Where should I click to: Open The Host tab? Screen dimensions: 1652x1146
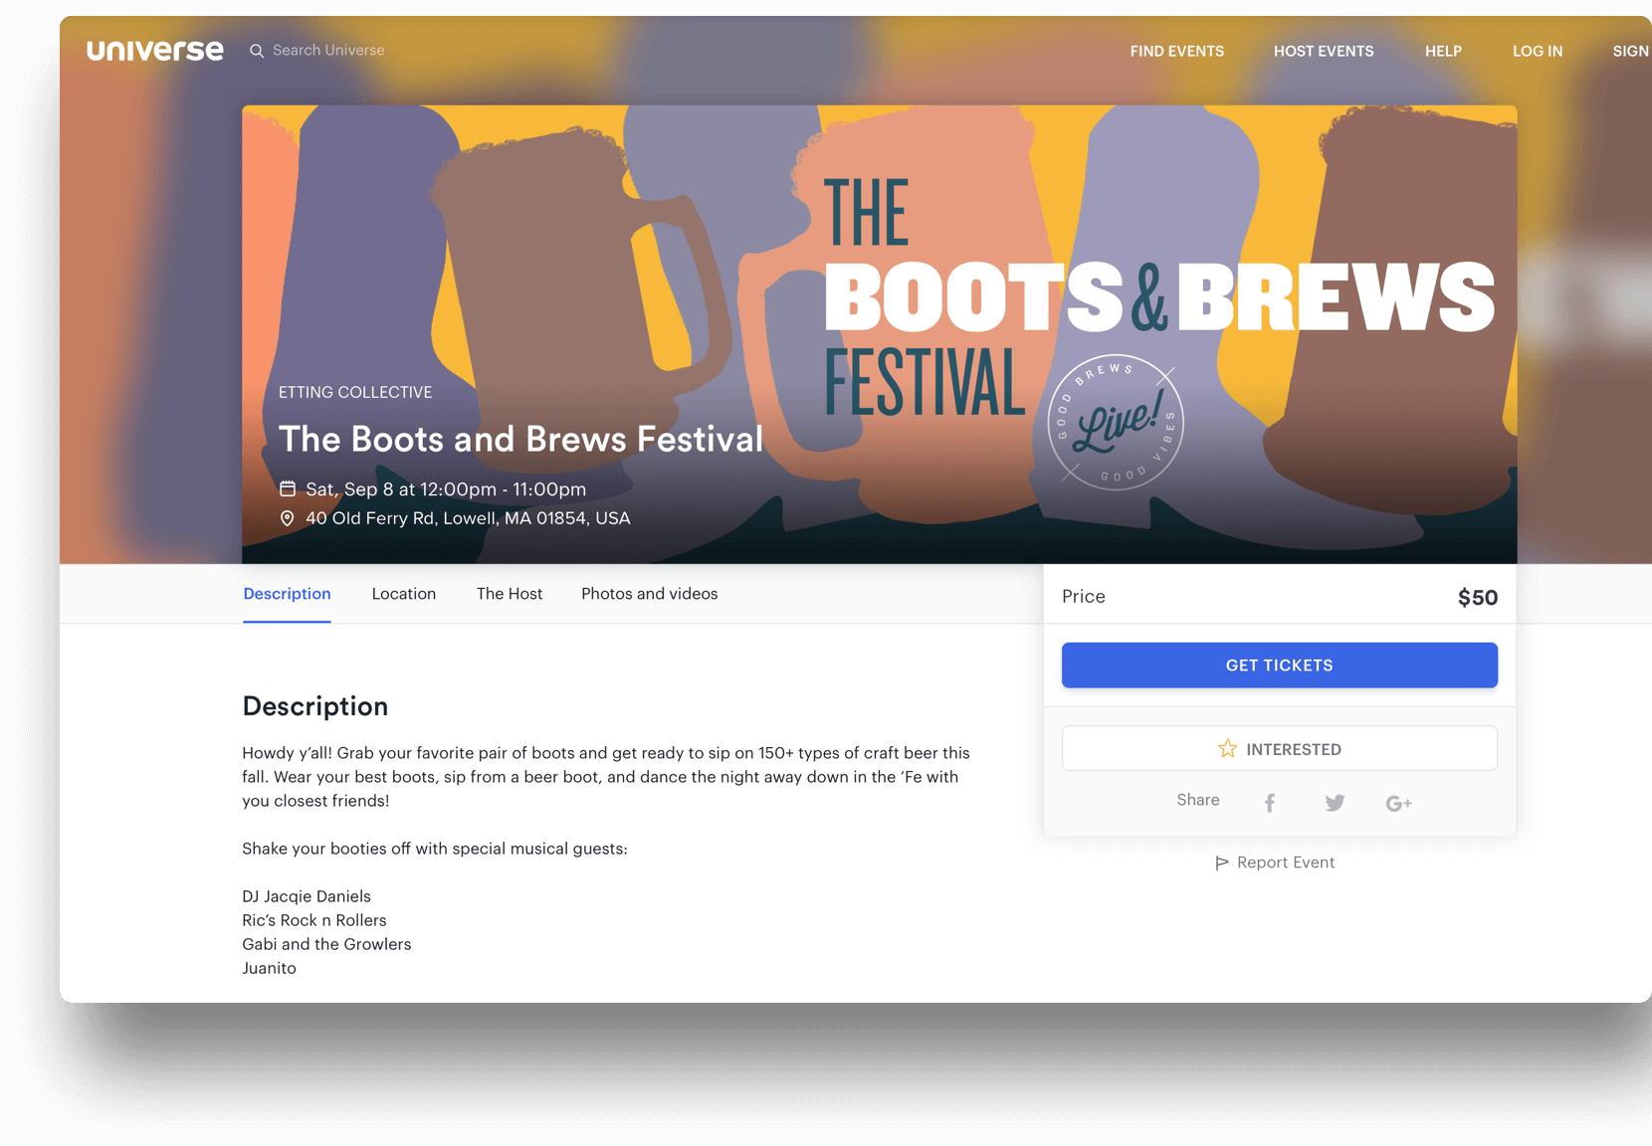tap(510, 594)
